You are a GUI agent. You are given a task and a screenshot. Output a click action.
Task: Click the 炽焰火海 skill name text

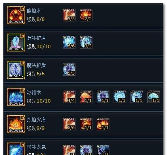[x=36, y=120]
